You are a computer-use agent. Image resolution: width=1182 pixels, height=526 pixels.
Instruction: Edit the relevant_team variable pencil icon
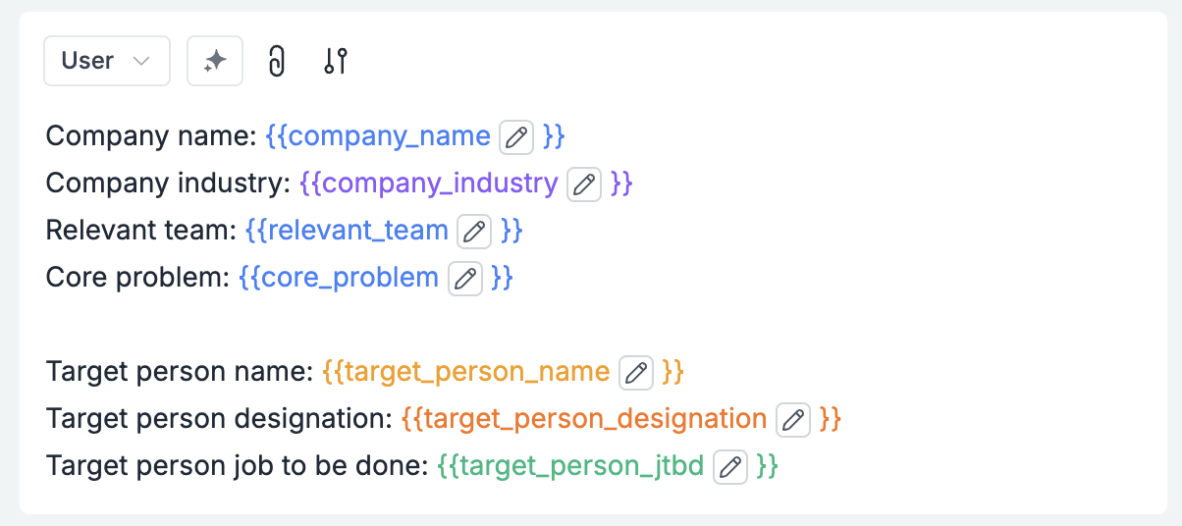(474, 231)
